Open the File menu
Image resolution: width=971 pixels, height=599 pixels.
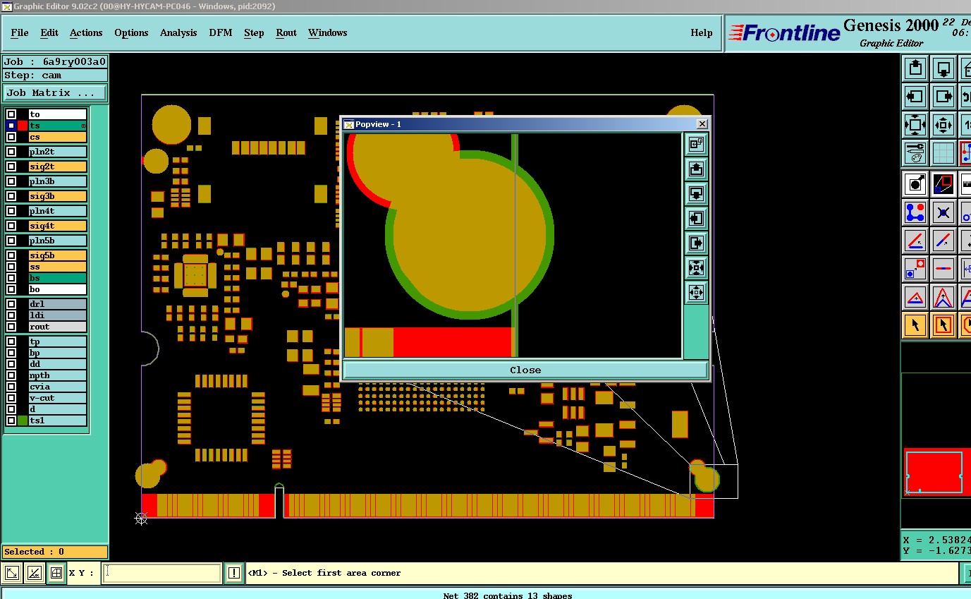click(x=20, y=32)
